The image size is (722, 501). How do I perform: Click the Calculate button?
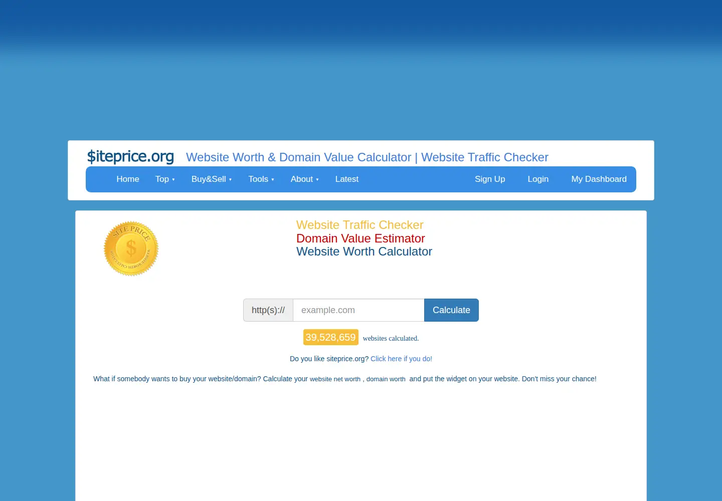pos(451,310)
